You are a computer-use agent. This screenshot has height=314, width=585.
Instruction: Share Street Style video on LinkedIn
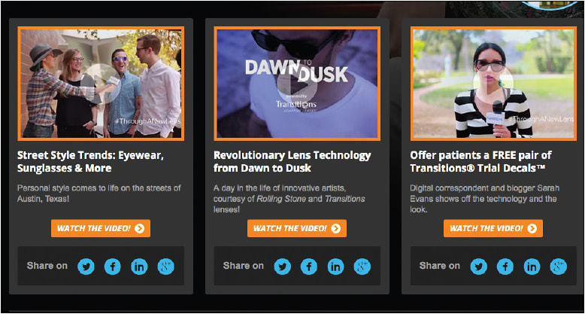[139, 267]
